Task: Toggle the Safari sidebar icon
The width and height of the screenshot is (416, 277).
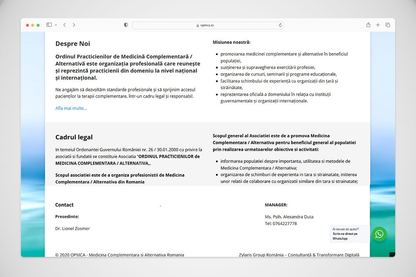Action: 49,25
